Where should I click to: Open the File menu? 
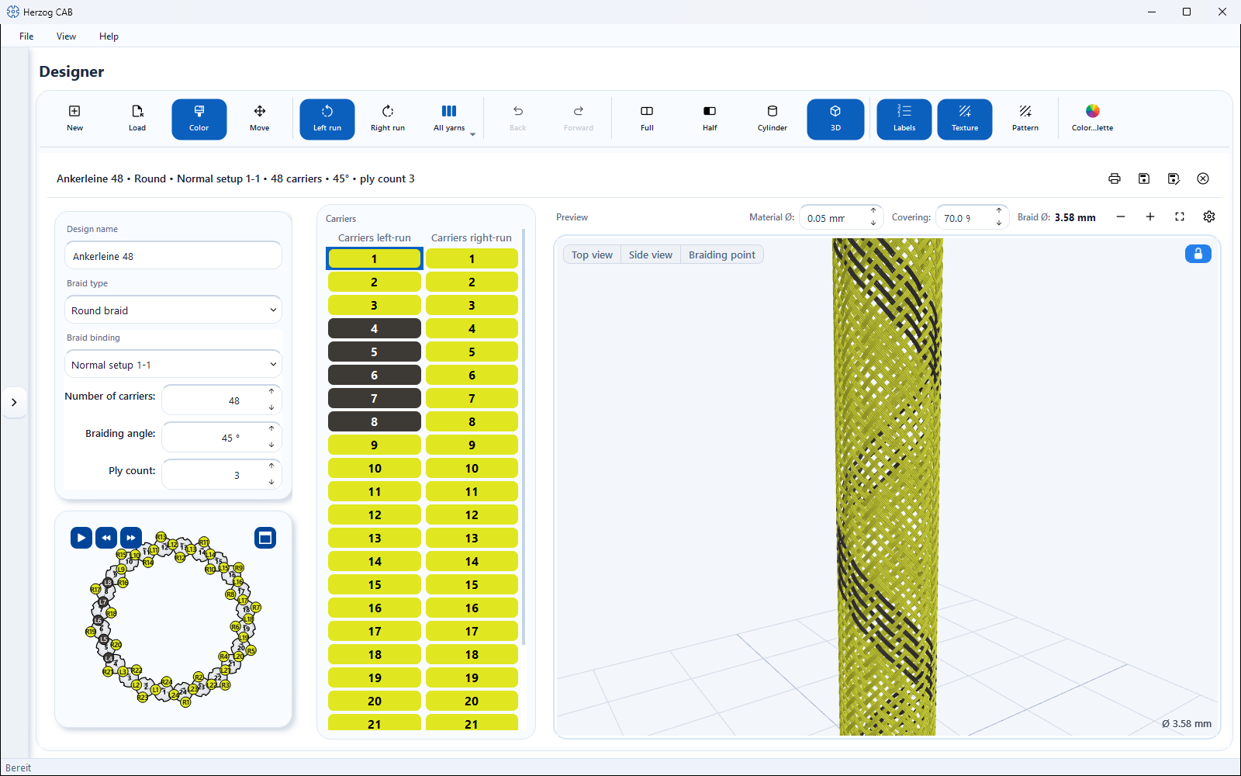point(26,36)
